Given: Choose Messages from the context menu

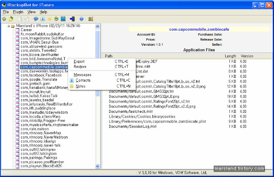Looking at the screenshot, I should (x=101, y=75).
